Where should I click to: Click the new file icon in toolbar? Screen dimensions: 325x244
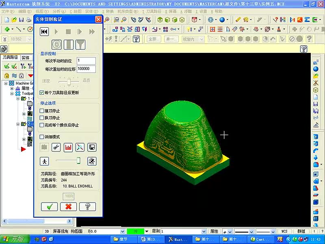tap(7, 20)
